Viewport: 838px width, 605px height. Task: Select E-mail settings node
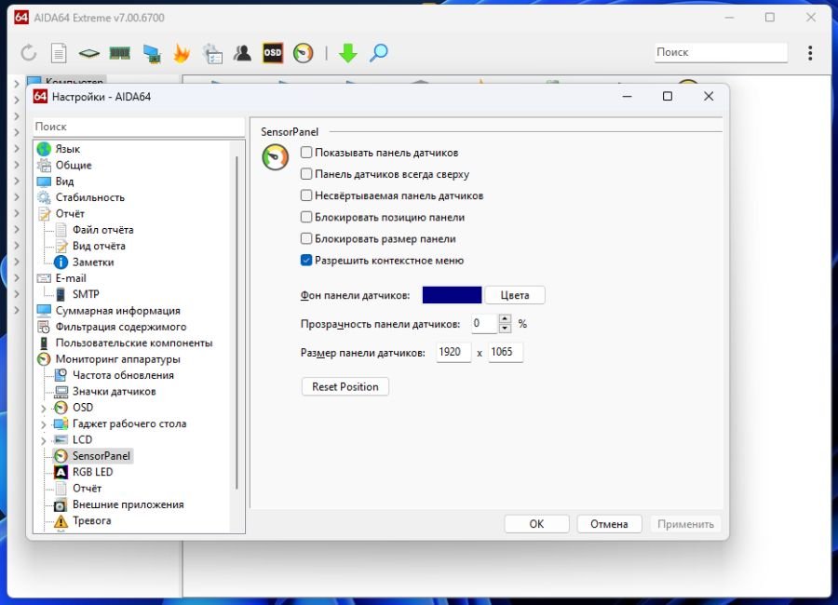point(71,278)
